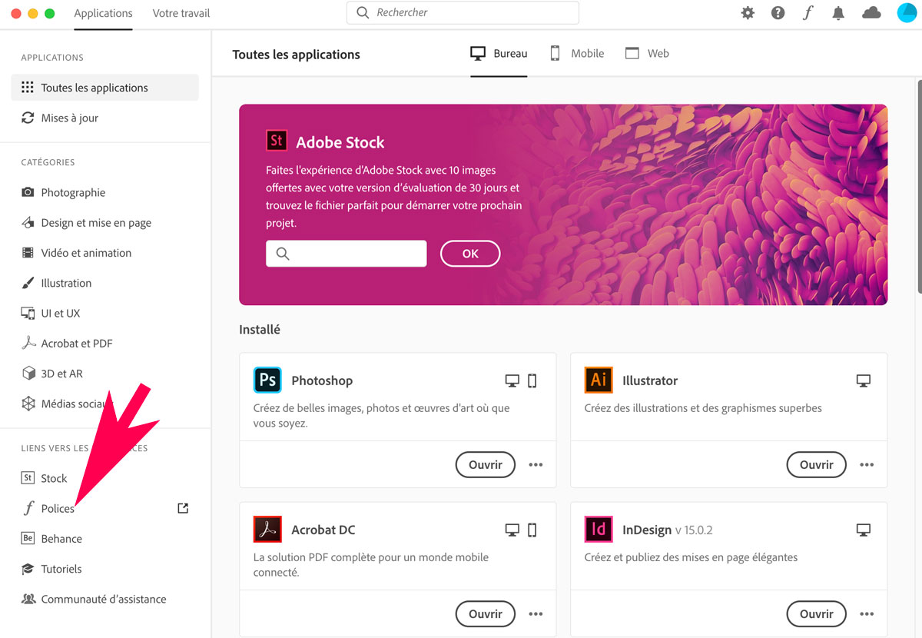This screenshot has width=922, height=638.
Task: Switch to the Mobile tab
Action: coord(576,54)
